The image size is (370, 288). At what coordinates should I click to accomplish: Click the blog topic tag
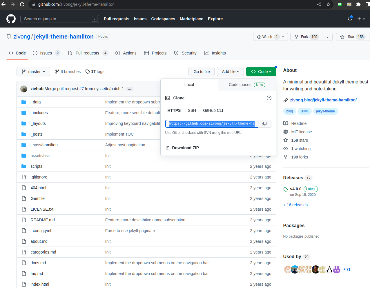pyautogui.click(x=290, y=111)
